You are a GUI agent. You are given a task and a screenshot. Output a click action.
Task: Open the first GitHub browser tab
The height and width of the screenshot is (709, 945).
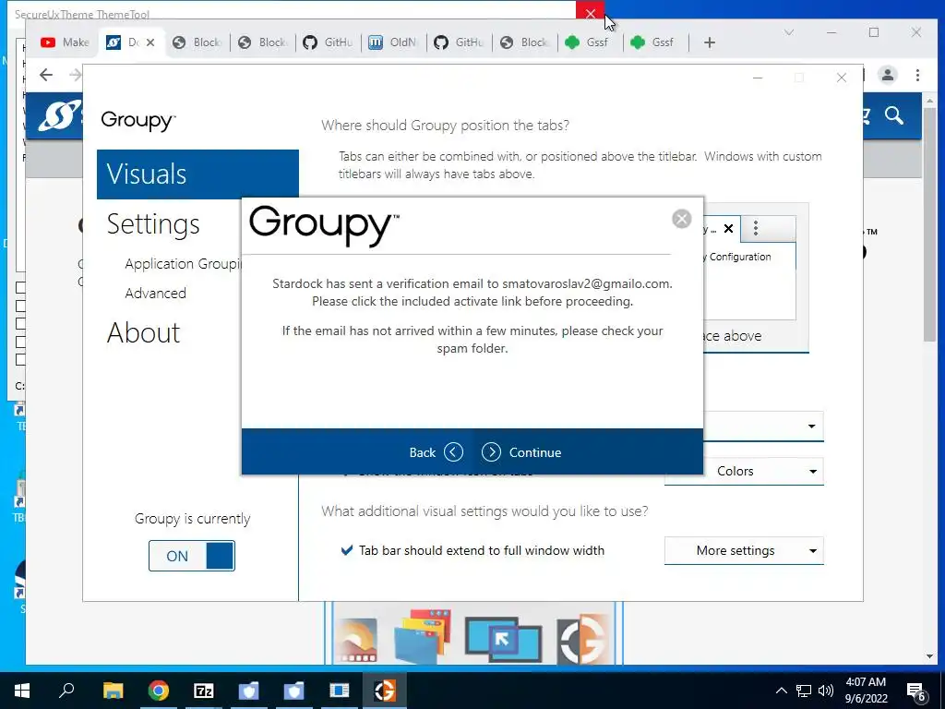tap(328, 42)
